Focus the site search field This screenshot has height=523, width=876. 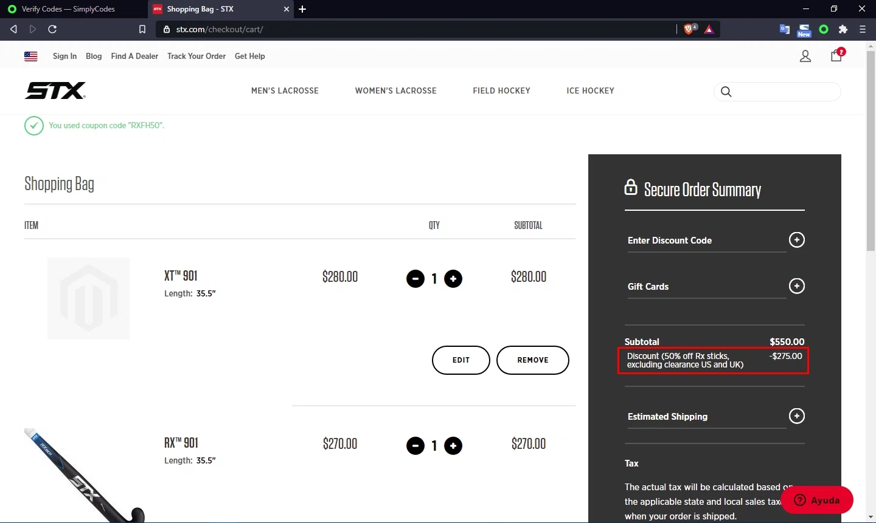(777, 92)
